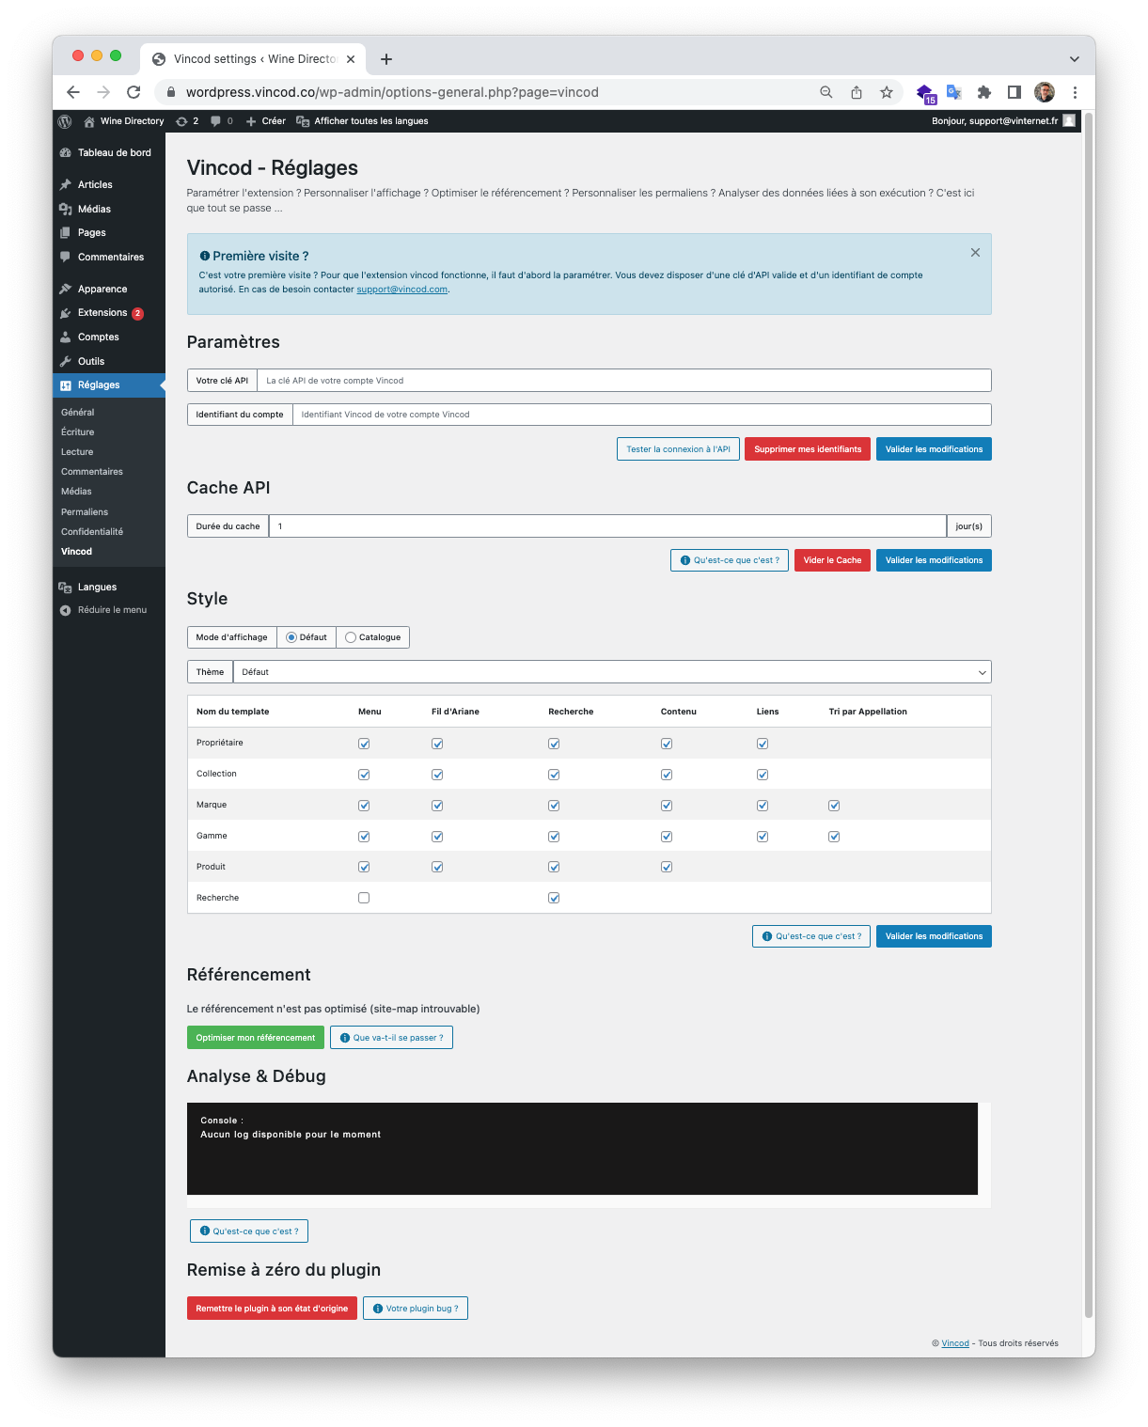Click Que va-t-il se passer ? button
This screenshot has width=1148, height=1427.
391,1038
